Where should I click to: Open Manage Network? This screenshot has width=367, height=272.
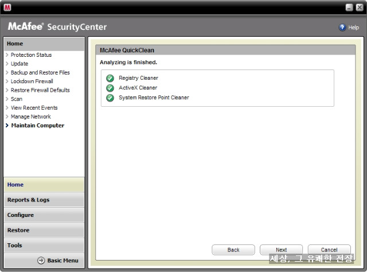pyautogui.click(x=30, y=116)
